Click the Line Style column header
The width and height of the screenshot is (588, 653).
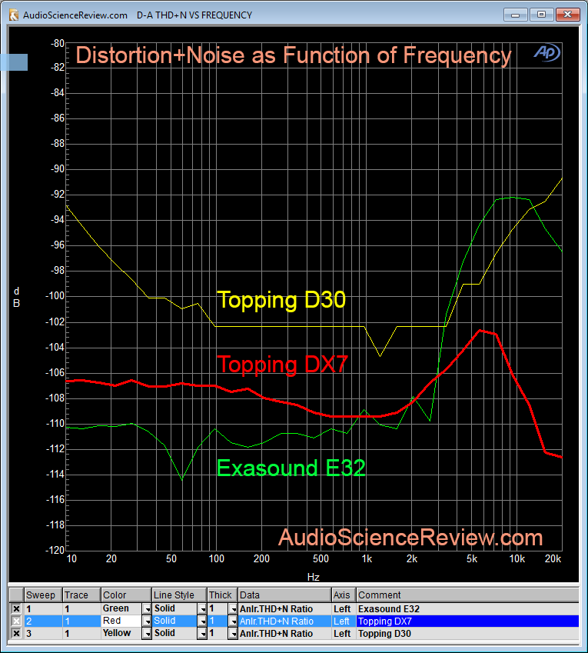tap(179, 595)
